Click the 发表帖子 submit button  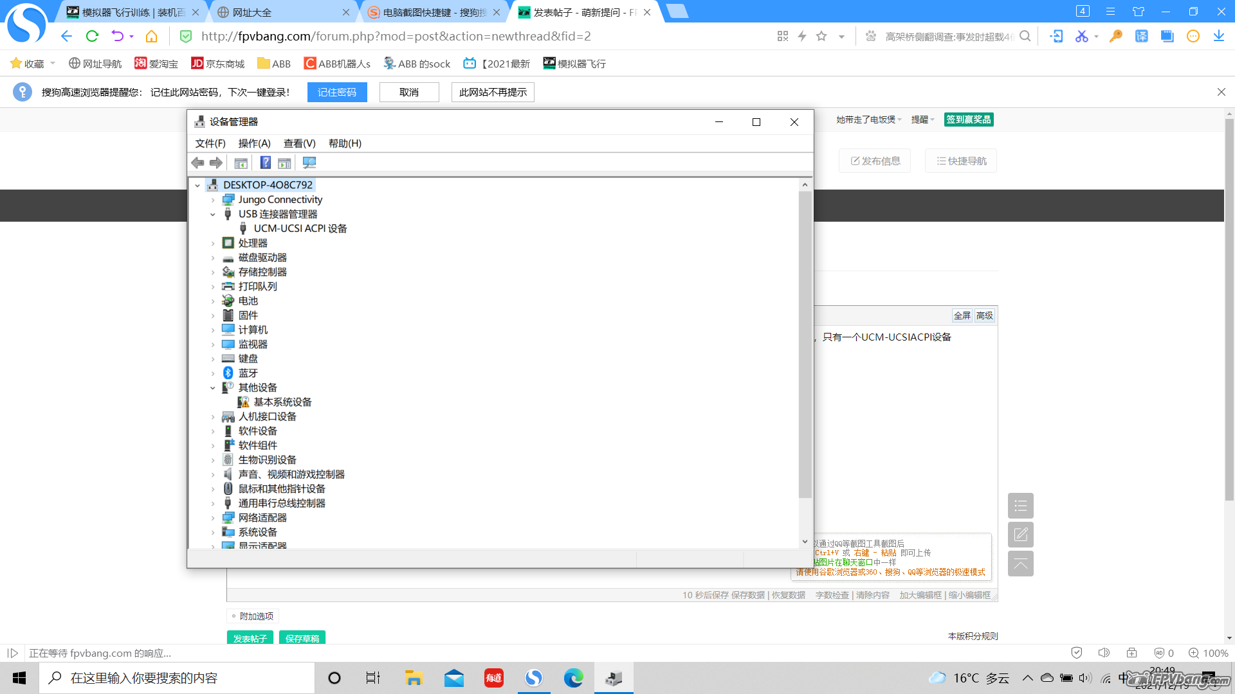pyautogui.click(x=250, y=637)
